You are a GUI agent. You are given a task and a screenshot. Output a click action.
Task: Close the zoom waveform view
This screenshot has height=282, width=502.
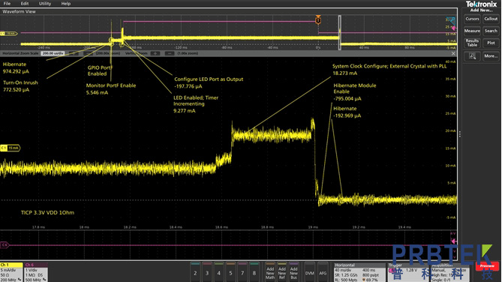(453, 53)
